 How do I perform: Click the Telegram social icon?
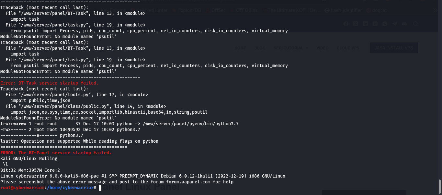click(x=394, y=24)
